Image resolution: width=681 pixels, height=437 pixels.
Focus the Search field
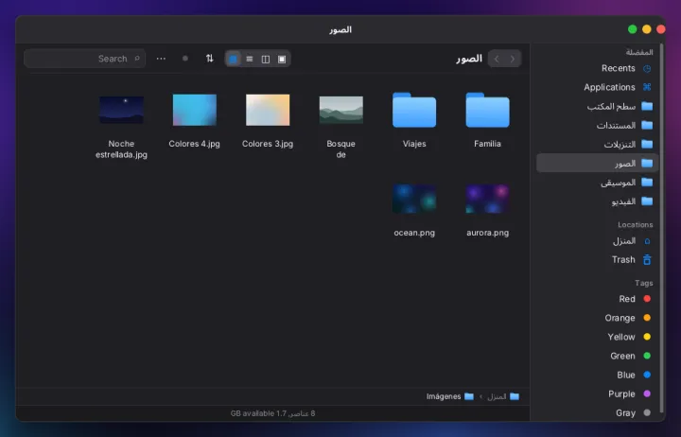click(x=85, y=59)
